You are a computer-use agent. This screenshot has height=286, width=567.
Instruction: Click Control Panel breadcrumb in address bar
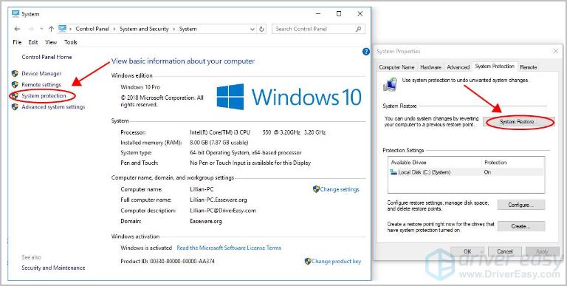pyautogui.click(x=92, y=29)
